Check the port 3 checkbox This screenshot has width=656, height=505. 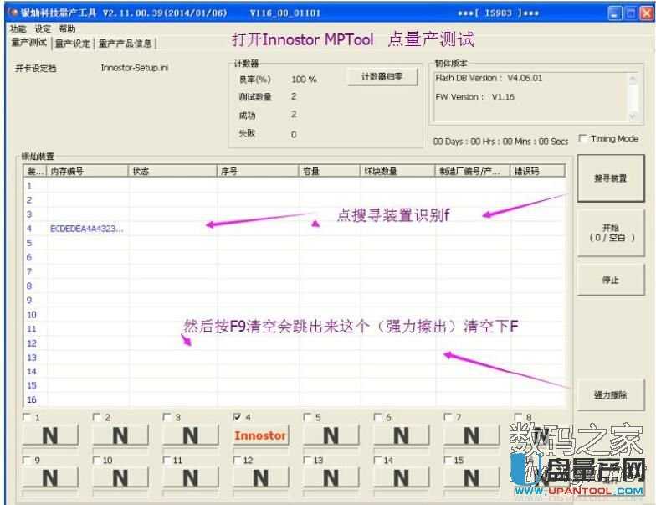click(167, 417)
